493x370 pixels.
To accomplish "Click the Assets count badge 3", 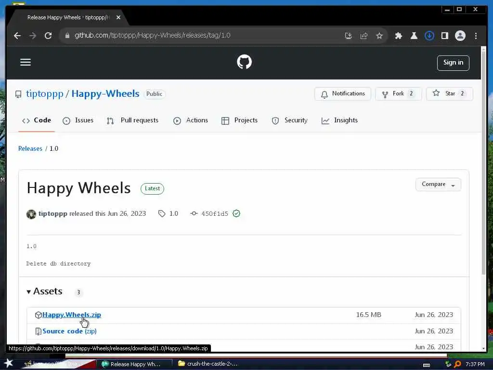I will pos(78,292).
